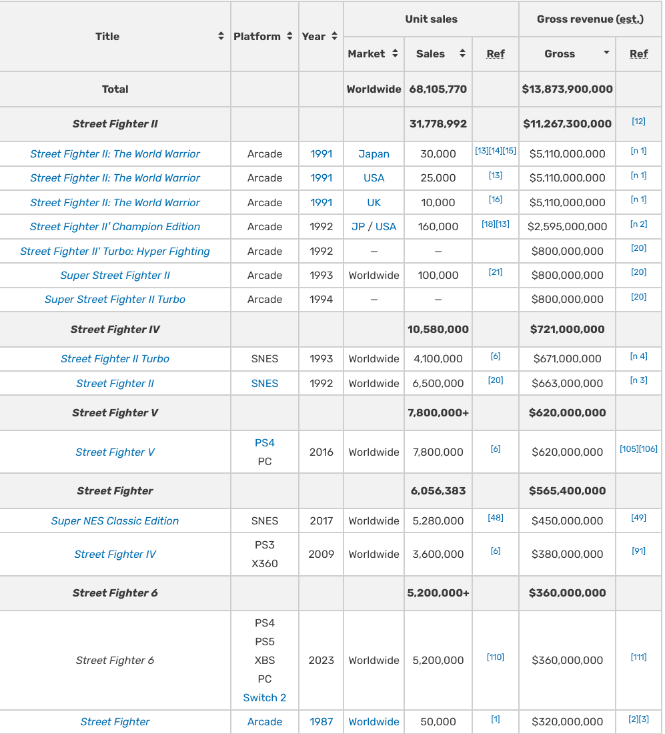Screen dimensions: 665x734
Task: Open Street Fighter II Turbo SNES link
Action: click(115, 359)
